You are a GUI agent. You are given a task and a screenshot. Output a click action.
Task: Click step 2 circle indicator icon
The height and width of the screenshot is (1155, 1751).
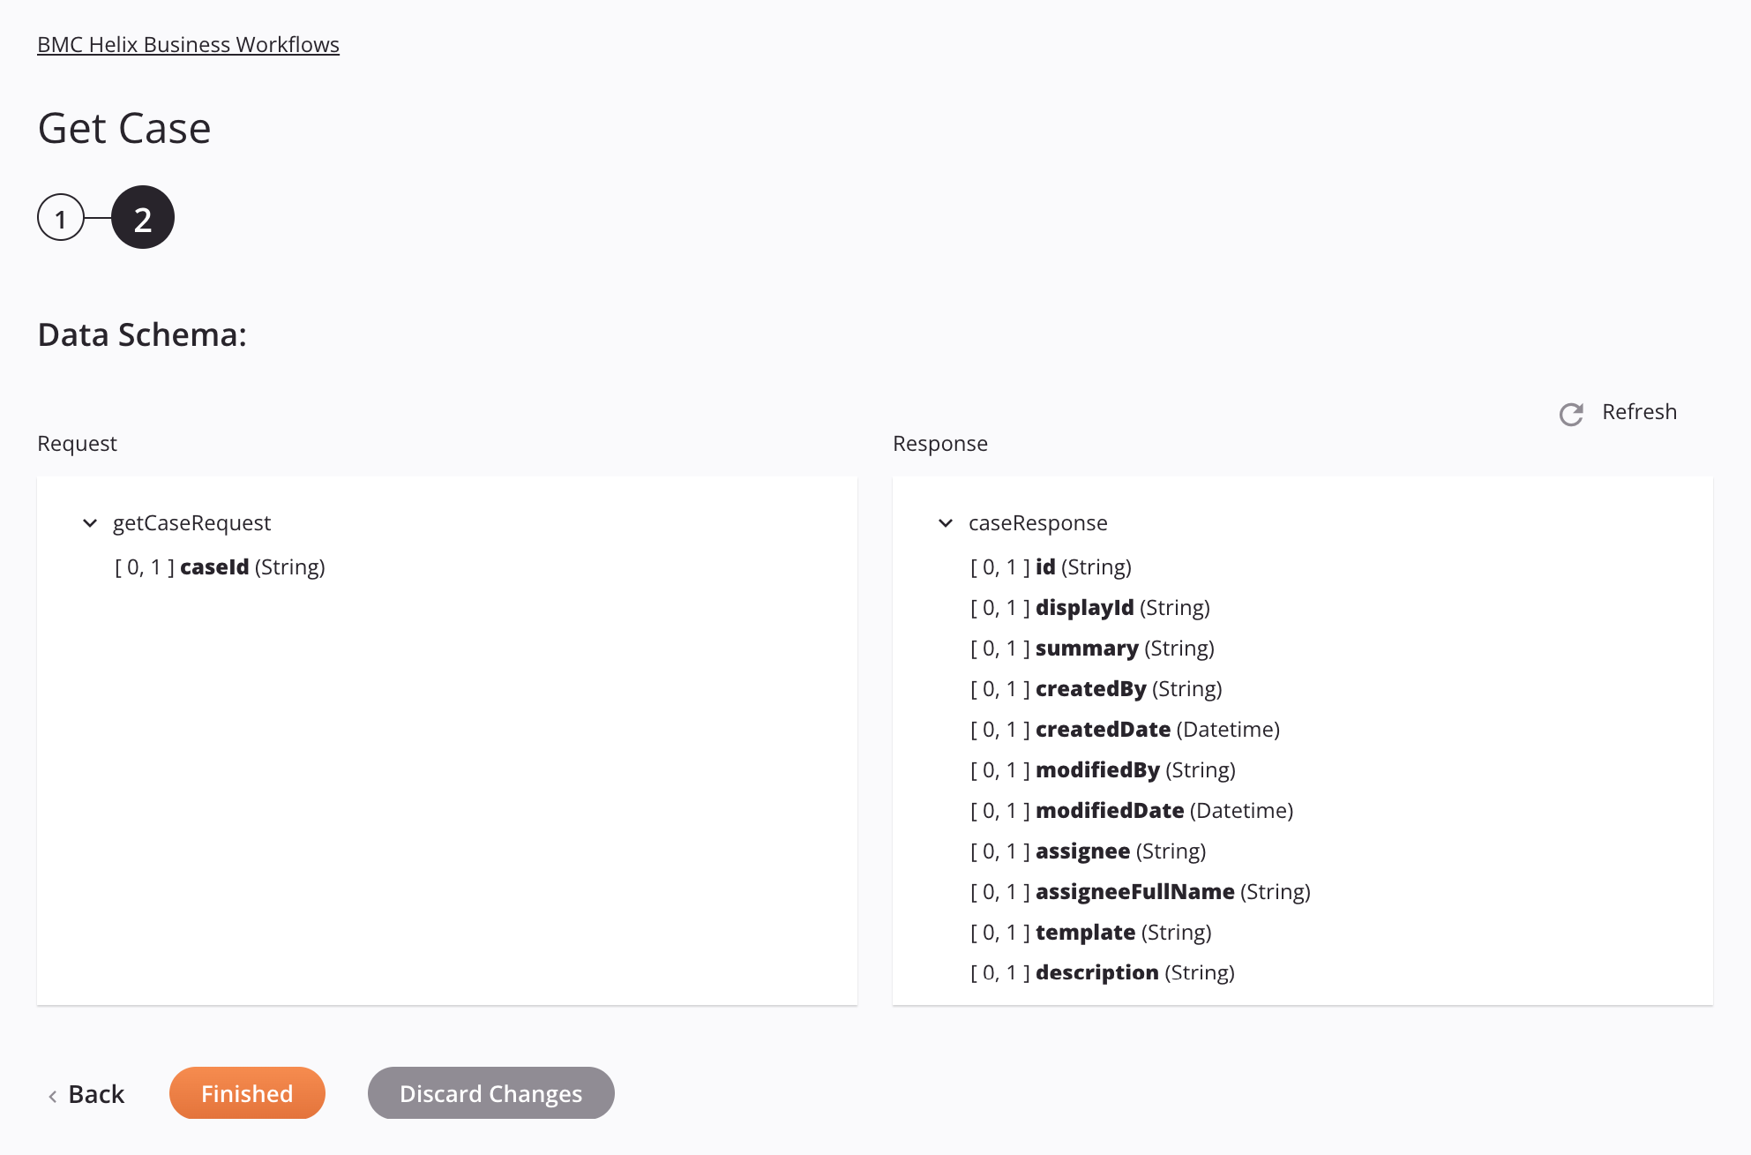pyautogui.click(x=140, y=216)
